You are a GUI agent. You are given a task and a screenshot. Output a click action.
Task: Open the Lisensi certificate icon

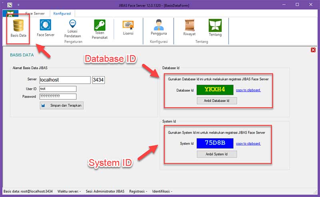tap(128, 28)
